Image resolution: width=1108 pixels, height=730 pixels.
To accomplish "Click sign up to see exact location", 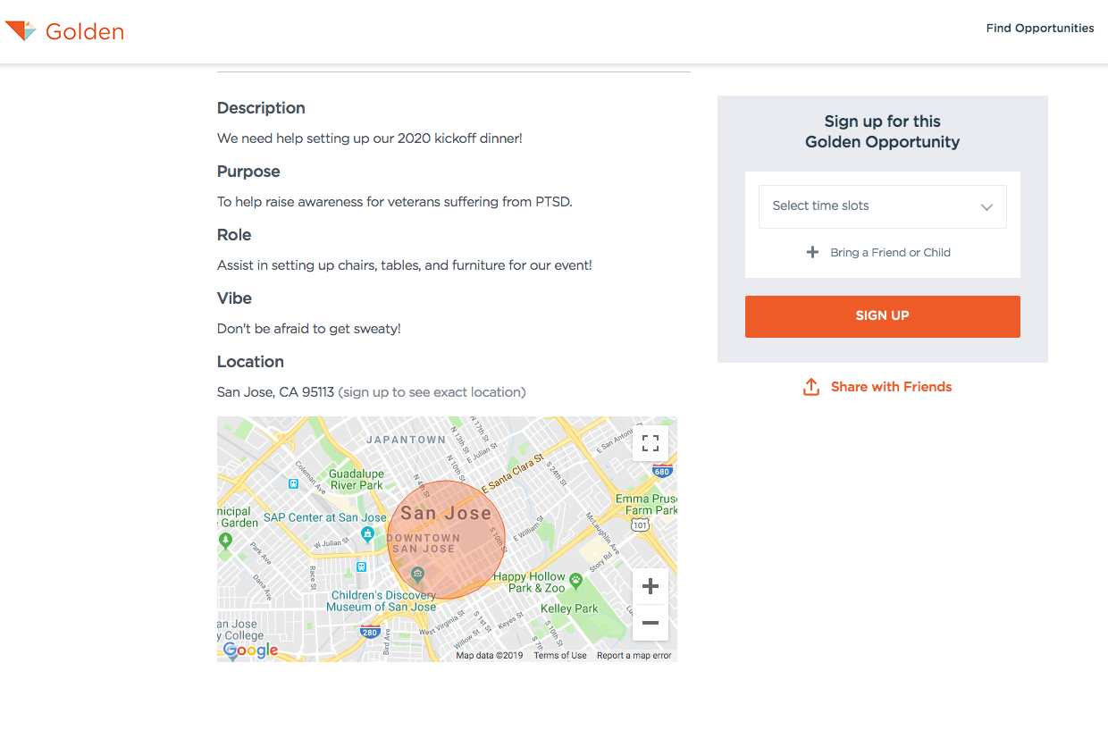I will click(432, 392).
